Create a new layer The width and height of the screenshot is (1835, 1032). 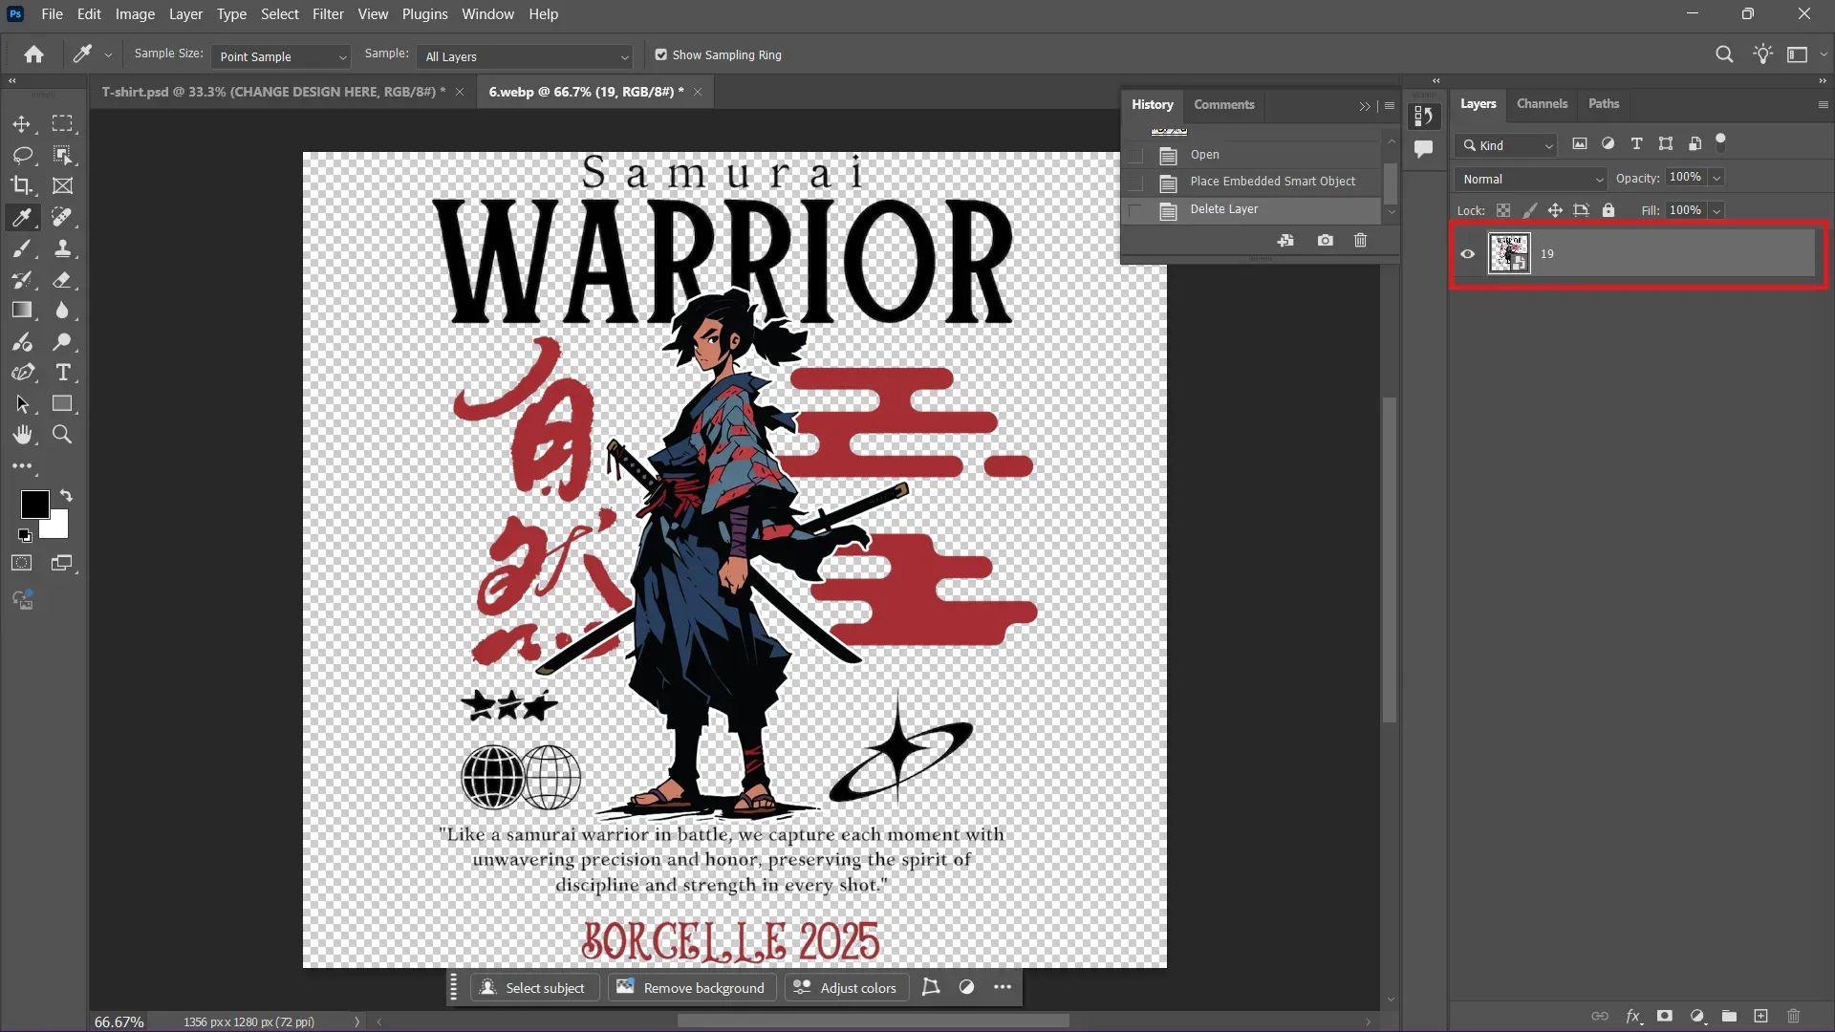(x=1761, y=1017)
